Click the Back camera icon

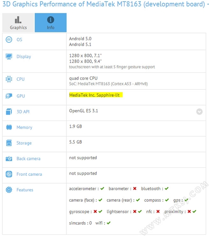click(x=9, y=159)
